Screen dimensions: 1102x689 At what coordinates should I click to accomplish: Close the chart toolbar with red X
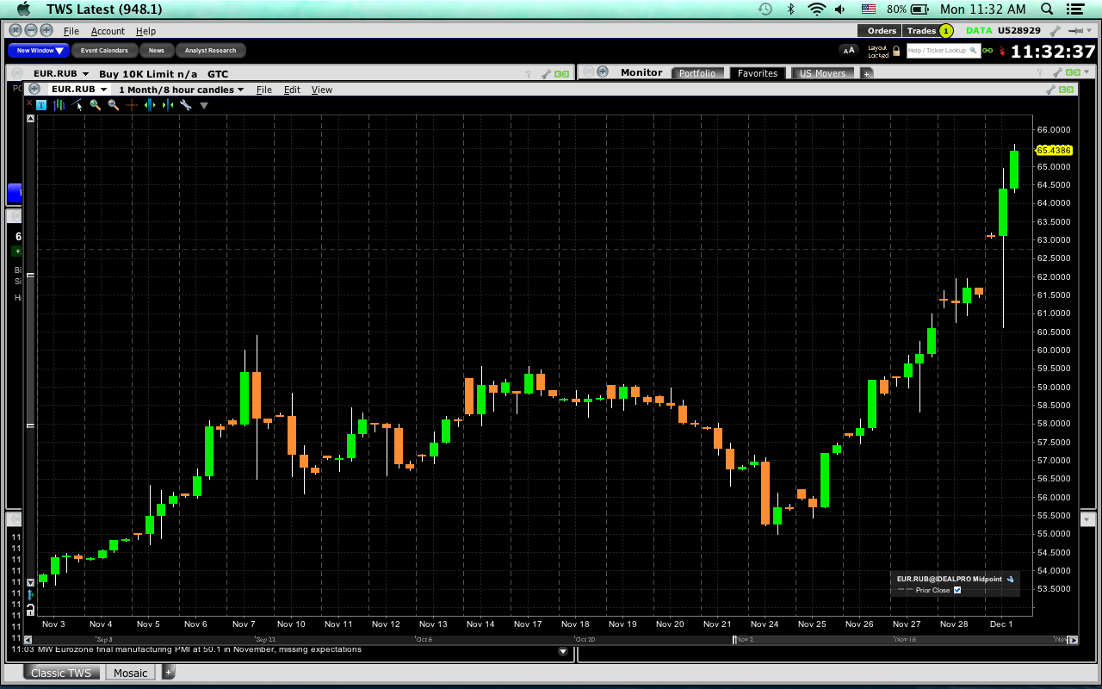29,103
